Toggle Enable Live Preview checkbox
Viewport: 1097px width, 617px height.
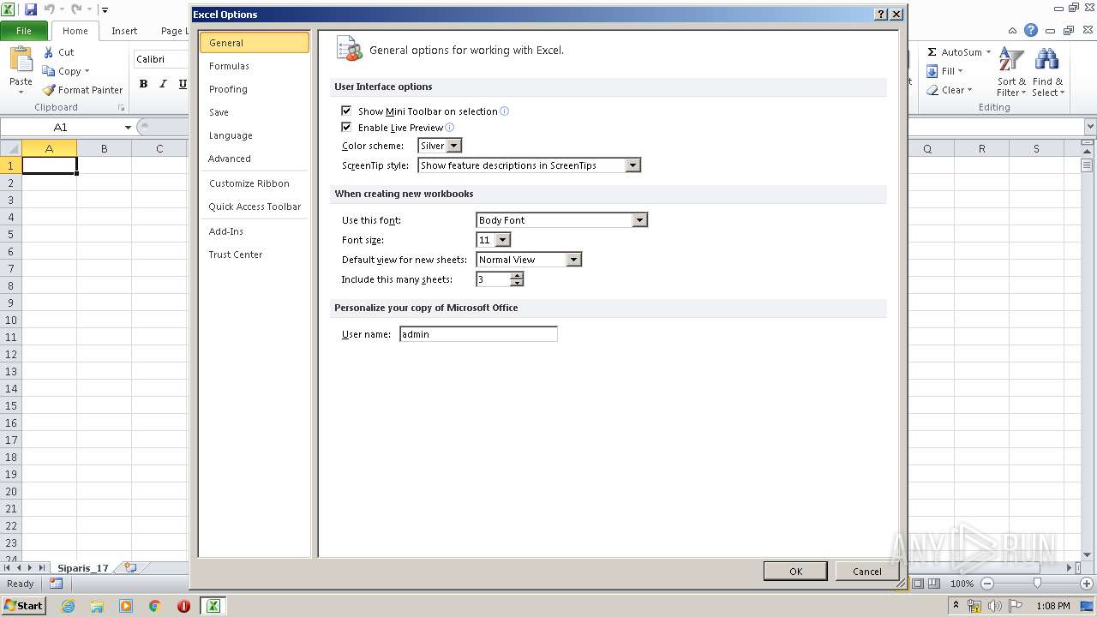pos(346,127)
